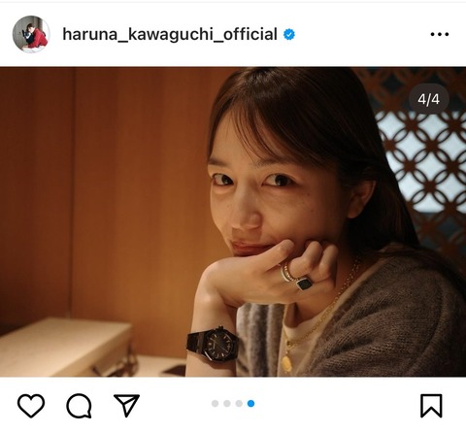Jump to the second carousel dot

227,404
